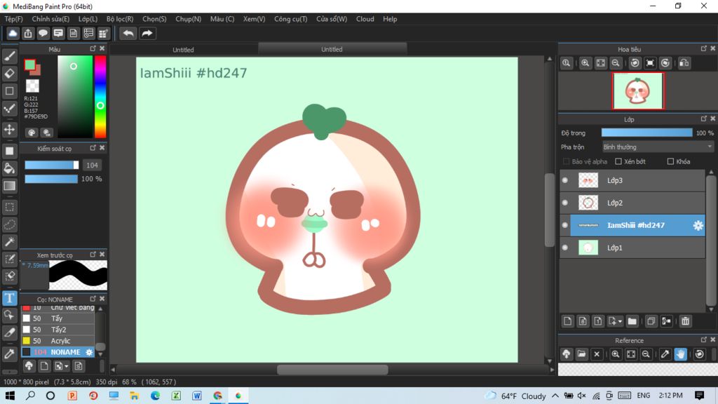Click the foreground green color swatch

pos(29,65)
